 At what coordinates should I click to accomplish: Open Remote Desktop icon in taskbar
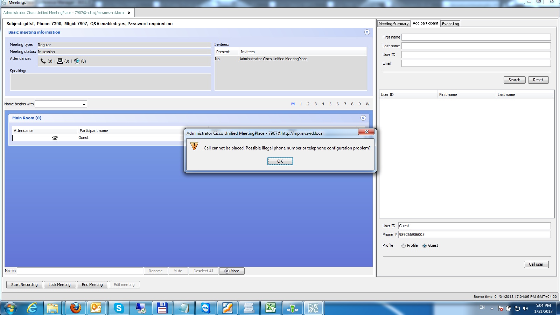coord(141,308)
